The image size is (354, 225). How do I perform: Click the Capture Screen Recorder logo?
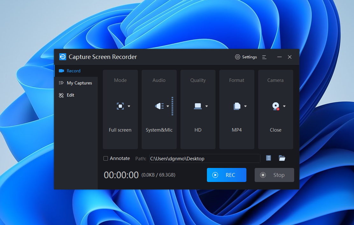pyautogui.click(x=63, y=57)
